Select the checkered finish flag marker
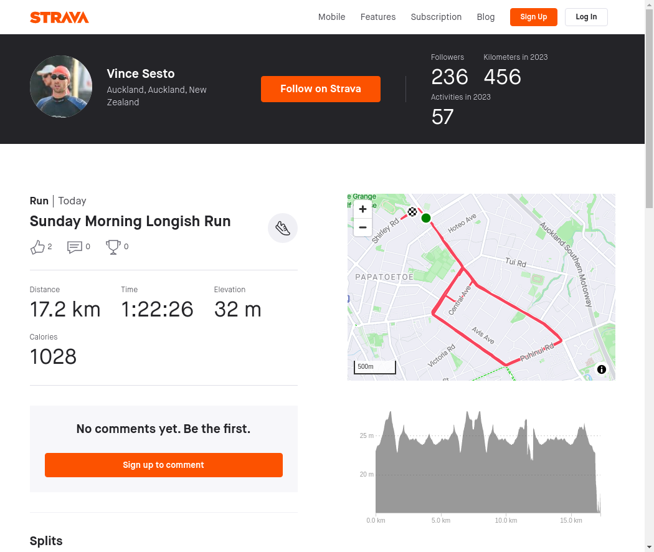 (x=412, y=212)
